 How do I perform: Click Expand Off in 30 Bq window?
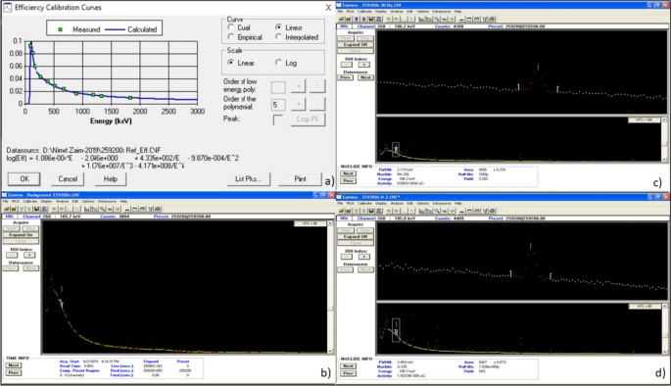(x=356, y=44)
